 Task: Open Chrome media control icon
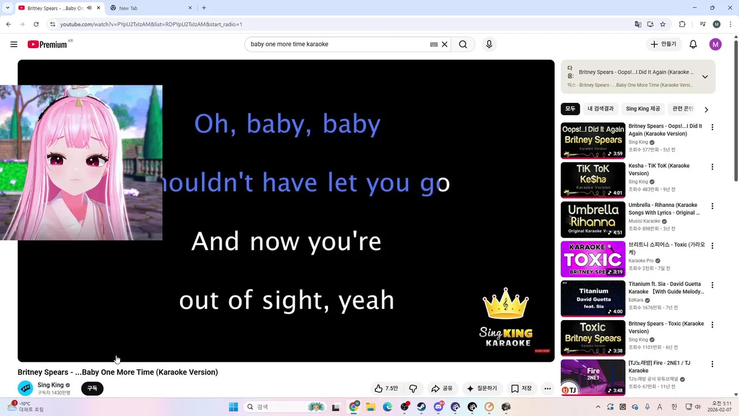tap(703, 24)
